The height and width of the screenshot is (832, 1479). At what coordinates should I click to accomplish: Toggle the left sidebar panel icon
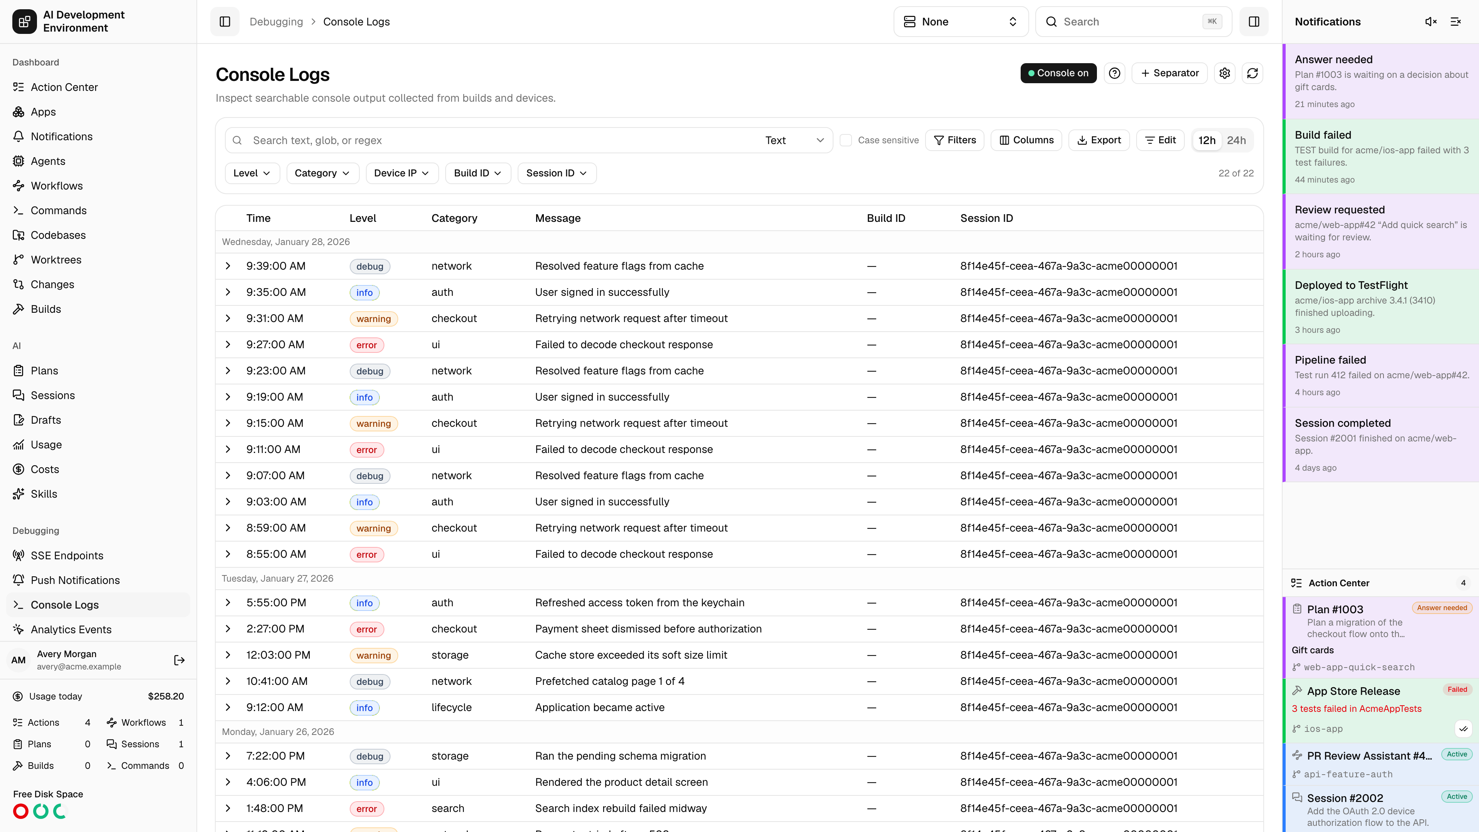pyautogui.click(x=225, y=22)
